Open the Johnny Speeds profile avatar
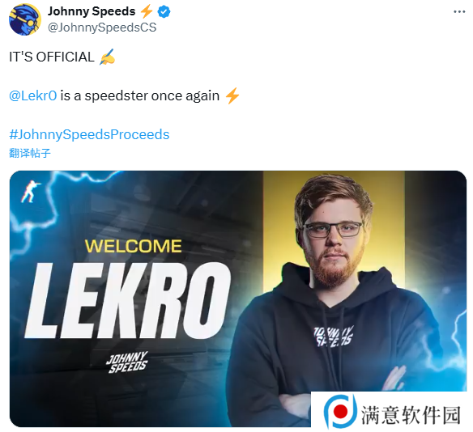This screenshot has height=432, width=473. [x=25, y=19]
